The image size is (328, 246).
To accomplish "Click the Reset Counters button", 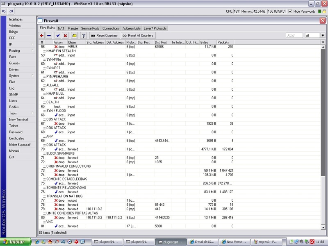I will click(x=105, y=36).
